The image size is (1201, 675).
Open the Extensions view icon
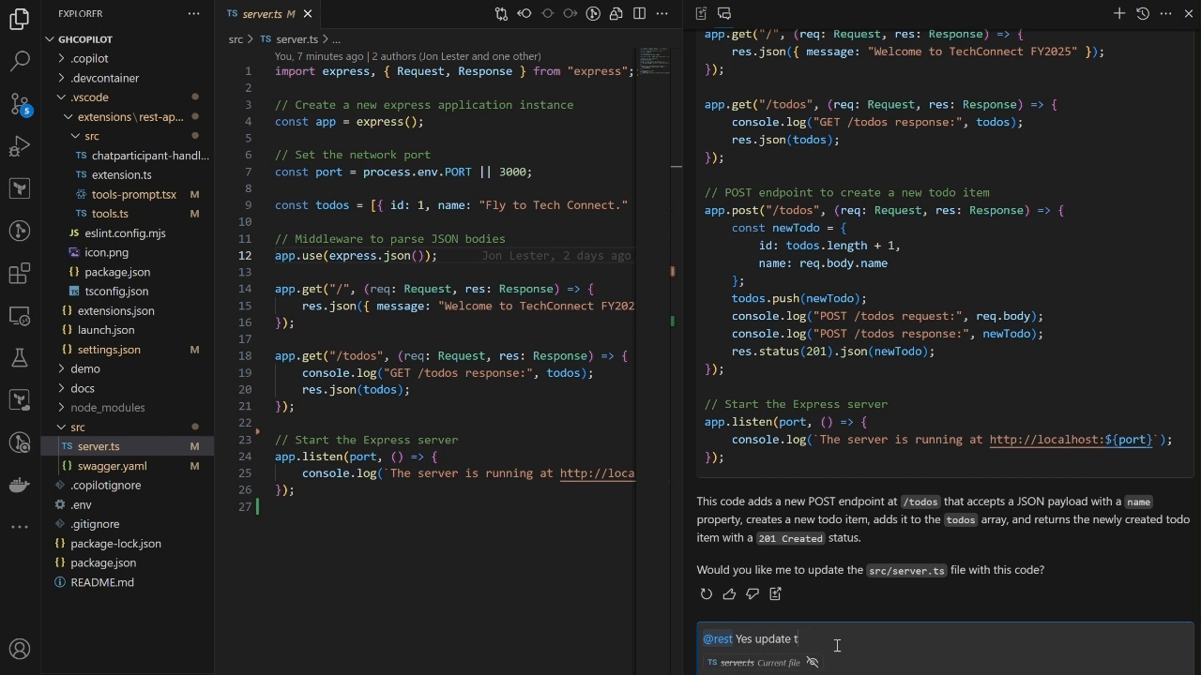[20, 273]
